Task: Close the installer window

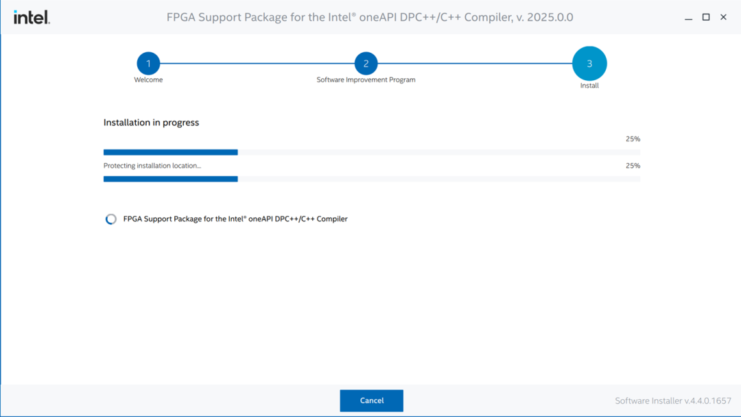Action: 724,17
